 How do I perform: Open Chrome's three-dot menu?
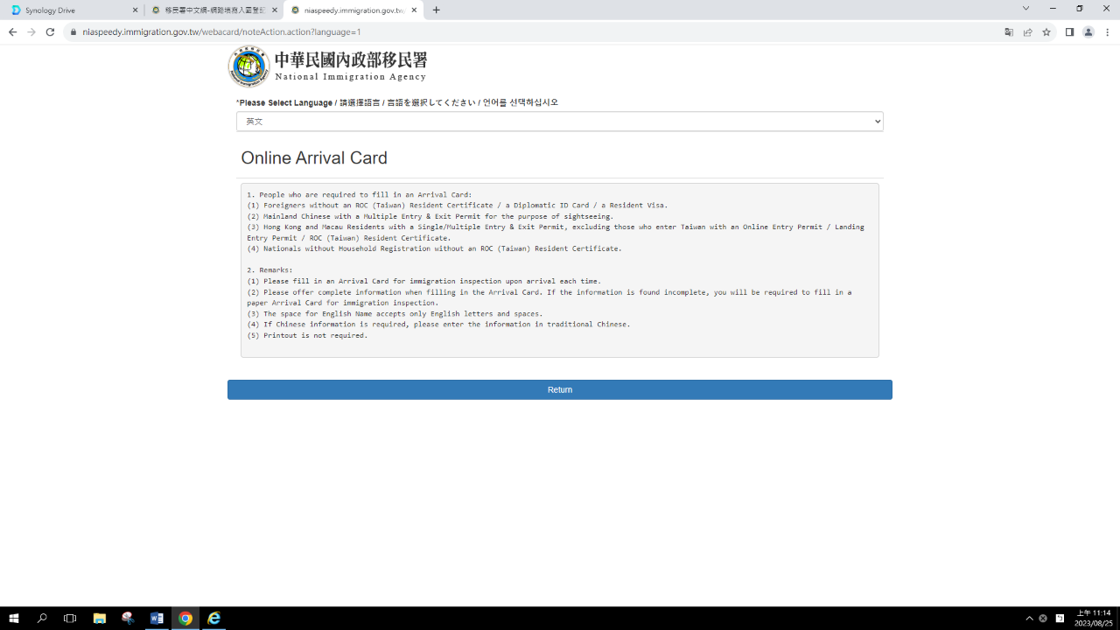click(x=1108, y=32)
